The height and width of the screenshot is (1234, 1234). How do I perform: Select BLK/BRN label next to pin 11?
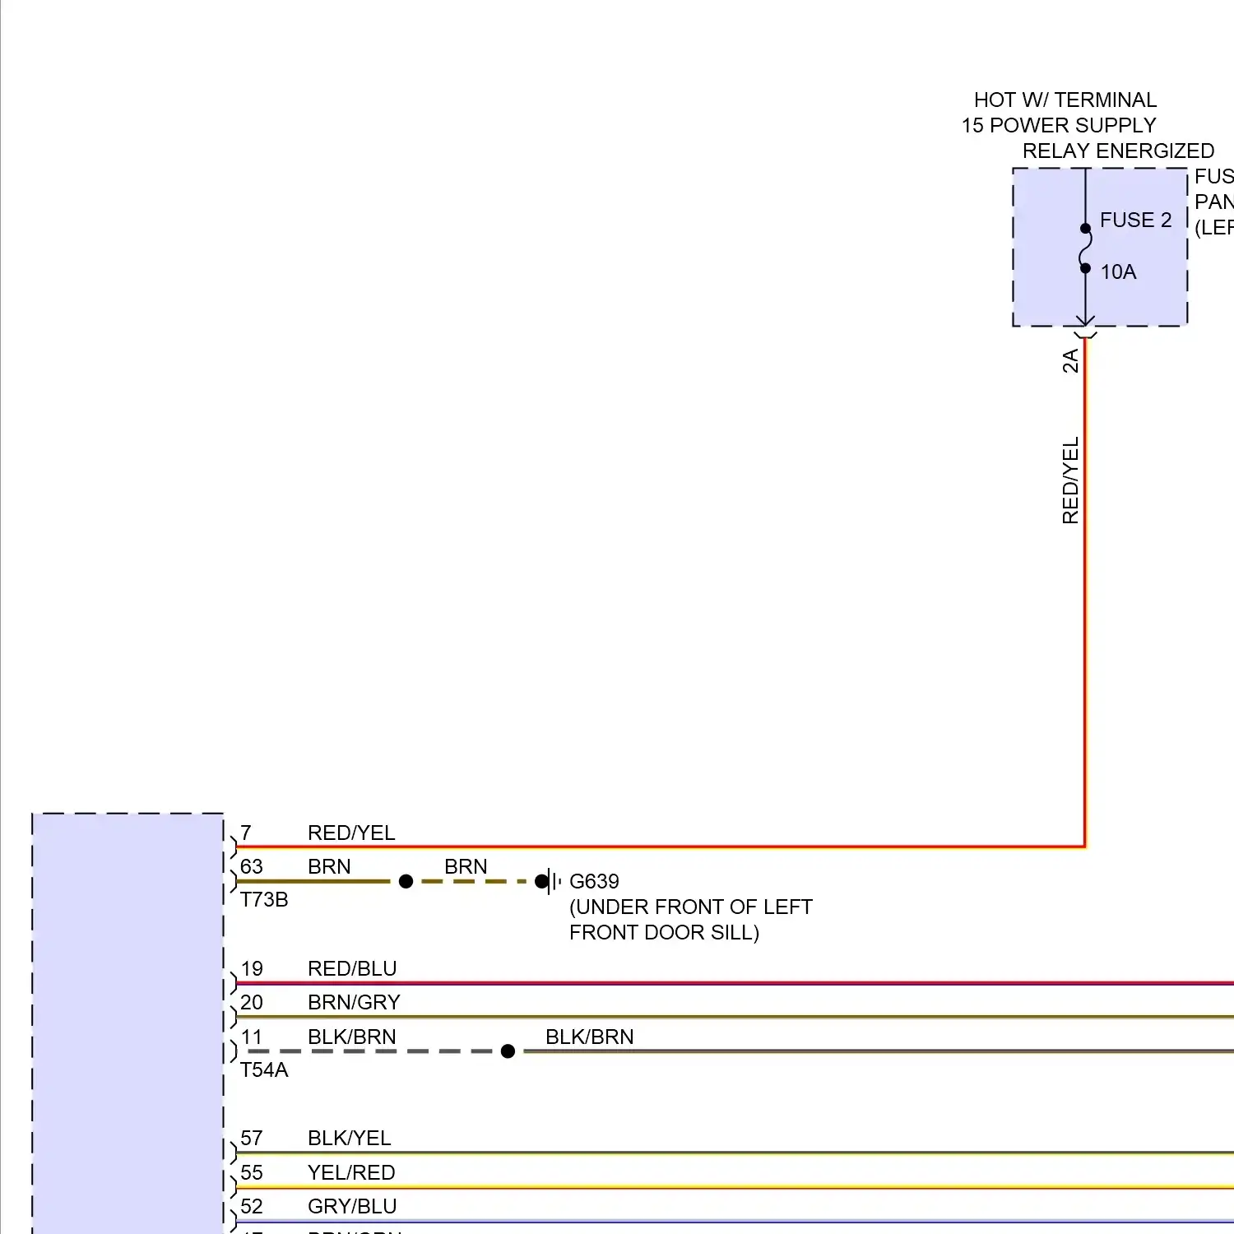[x=352, y=1037]
